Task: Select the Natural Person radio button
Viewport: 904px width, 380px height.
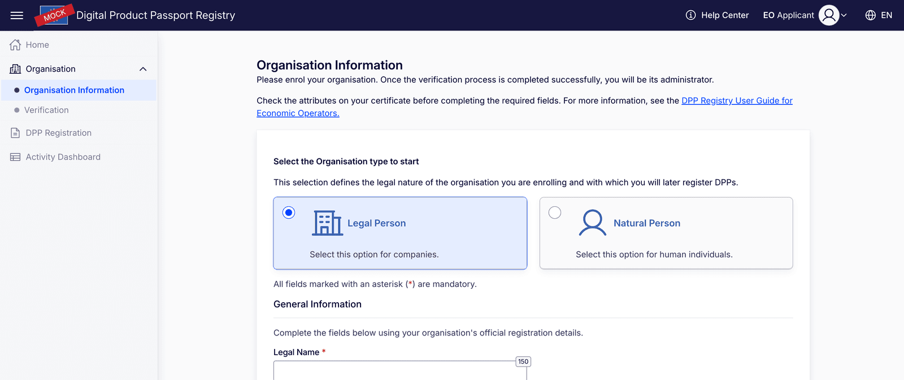Action: [555, 213]
